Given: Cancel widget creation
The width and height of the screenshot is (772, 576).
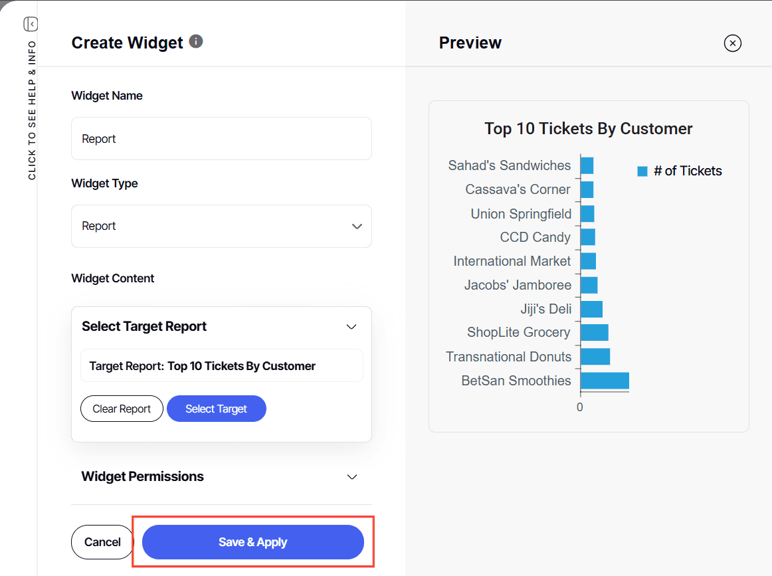Looking at the screenshot, I should 102,542.
